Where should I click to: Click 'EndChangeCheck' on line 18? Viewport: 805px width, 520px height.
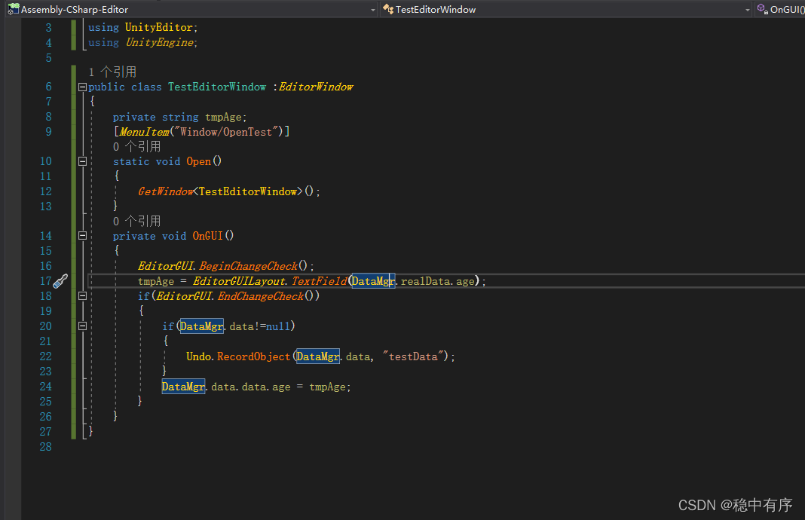(x=261, y=296)
